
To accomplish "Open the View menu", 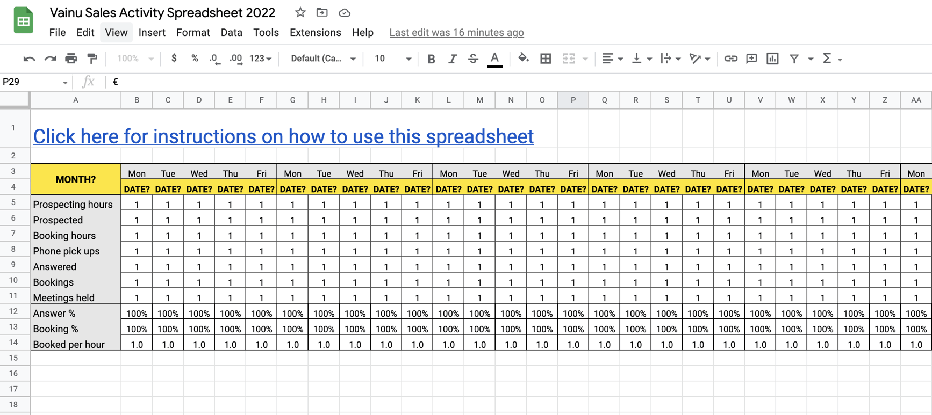I will 116,33.
